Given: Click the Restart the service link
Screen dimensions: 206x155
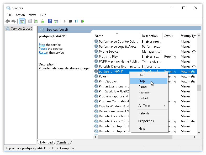Looking at the screenshot, I should [44, 53].
